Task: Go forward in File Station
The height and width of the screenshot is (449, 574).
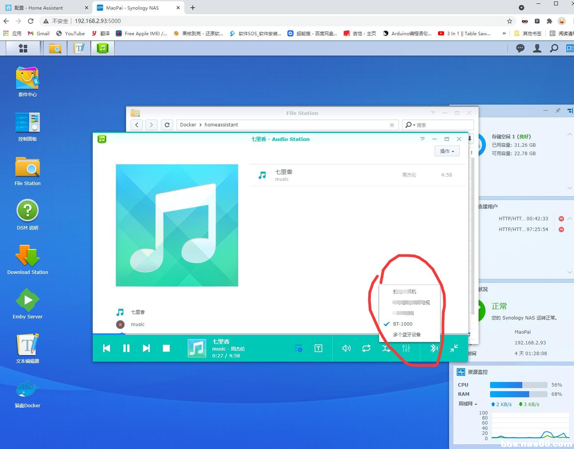Action: coord(151,125)
